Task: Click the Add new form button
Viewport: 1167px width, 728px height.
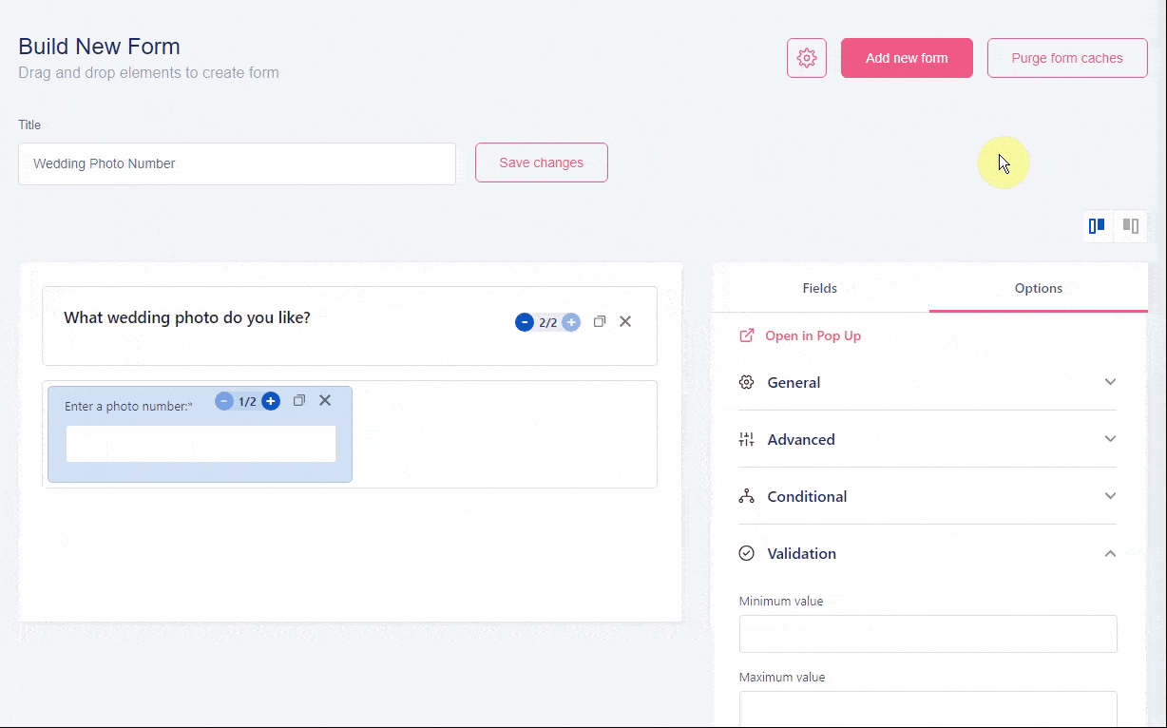Action: click(x=907, y=58)
